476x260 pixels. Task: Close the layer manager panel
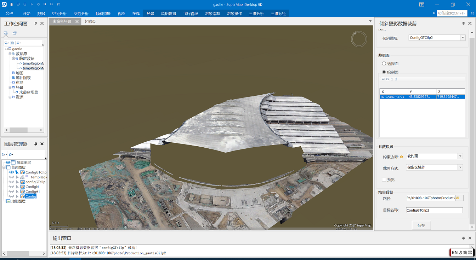pos(42,144)
